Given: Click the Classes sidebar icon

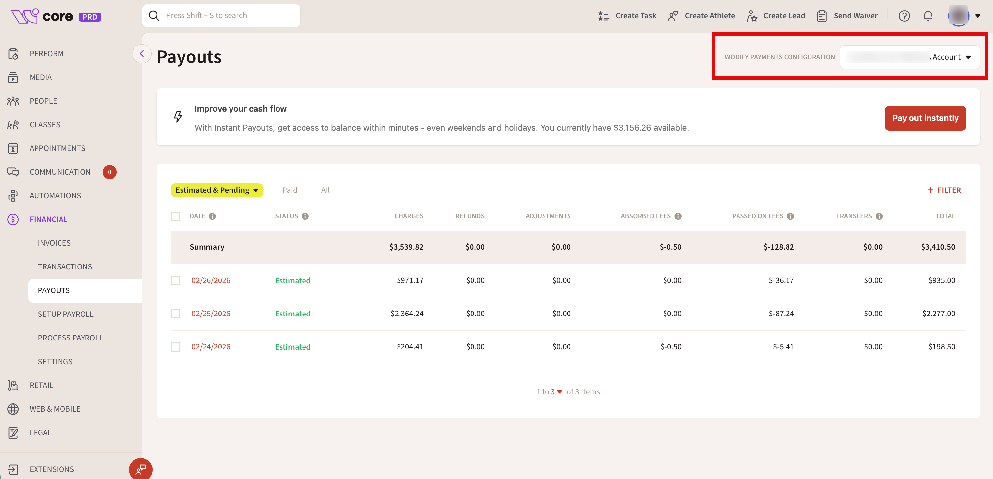Looking at the screenshot, I should 13,124.
